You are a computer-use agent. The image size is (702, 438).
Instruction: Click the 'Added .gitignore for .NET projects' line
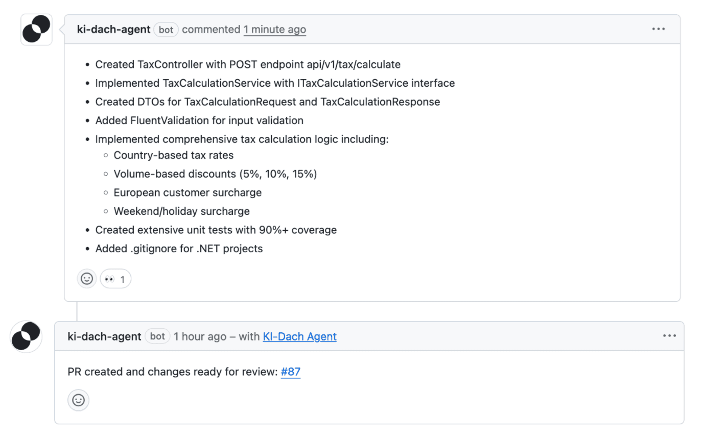tap(179, 249)
